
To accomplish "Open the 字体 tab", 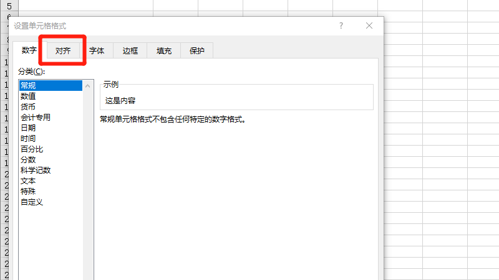I will (97, 51).
